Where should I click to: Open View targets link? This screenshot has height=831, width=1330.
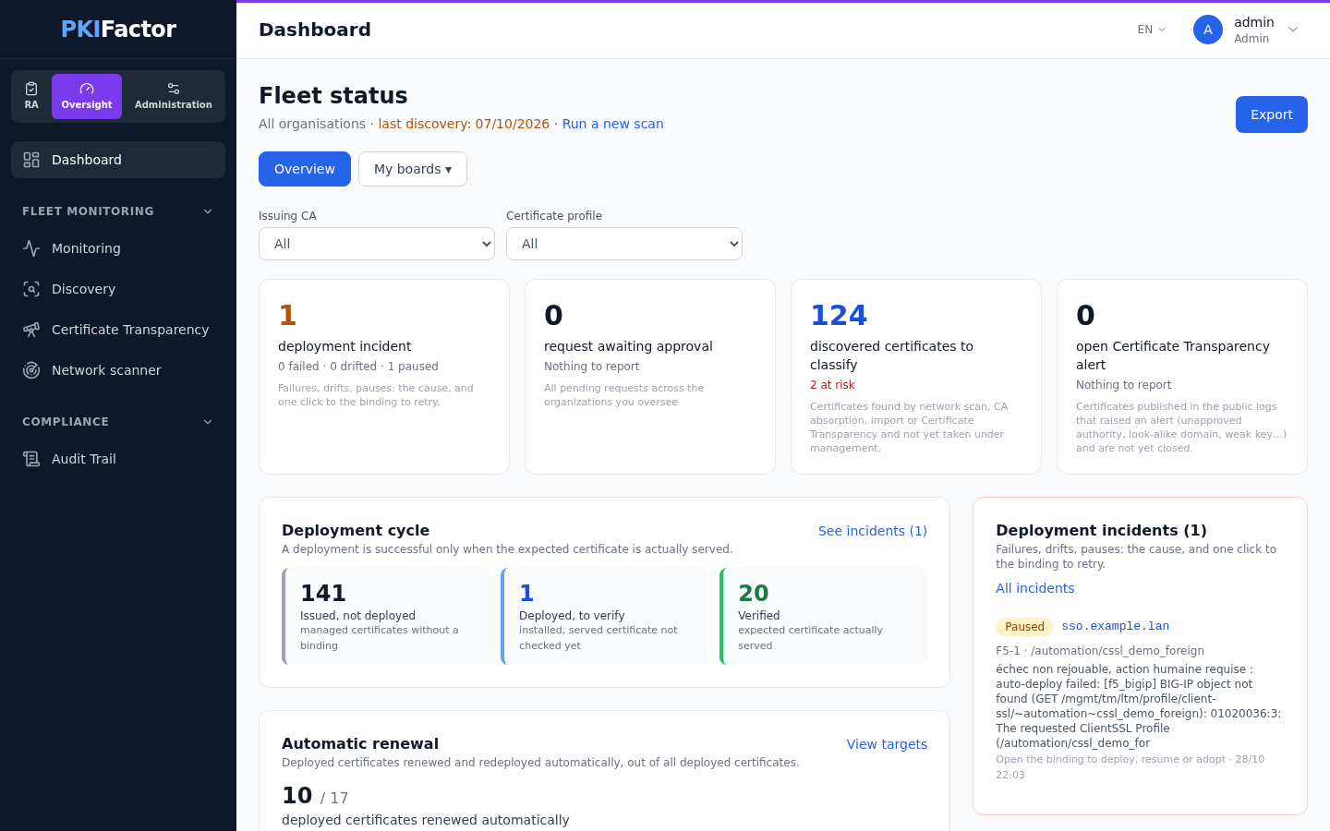(887, 744)
